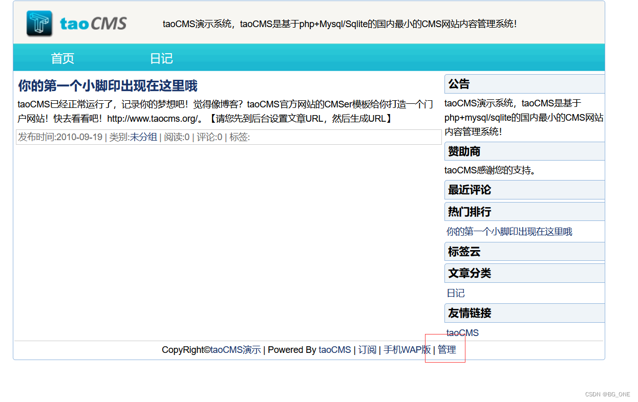The width and height of the screenshot is (638, 402).
Task: Click taoCMS演示 footer link
Action: [x=236, y=350]
